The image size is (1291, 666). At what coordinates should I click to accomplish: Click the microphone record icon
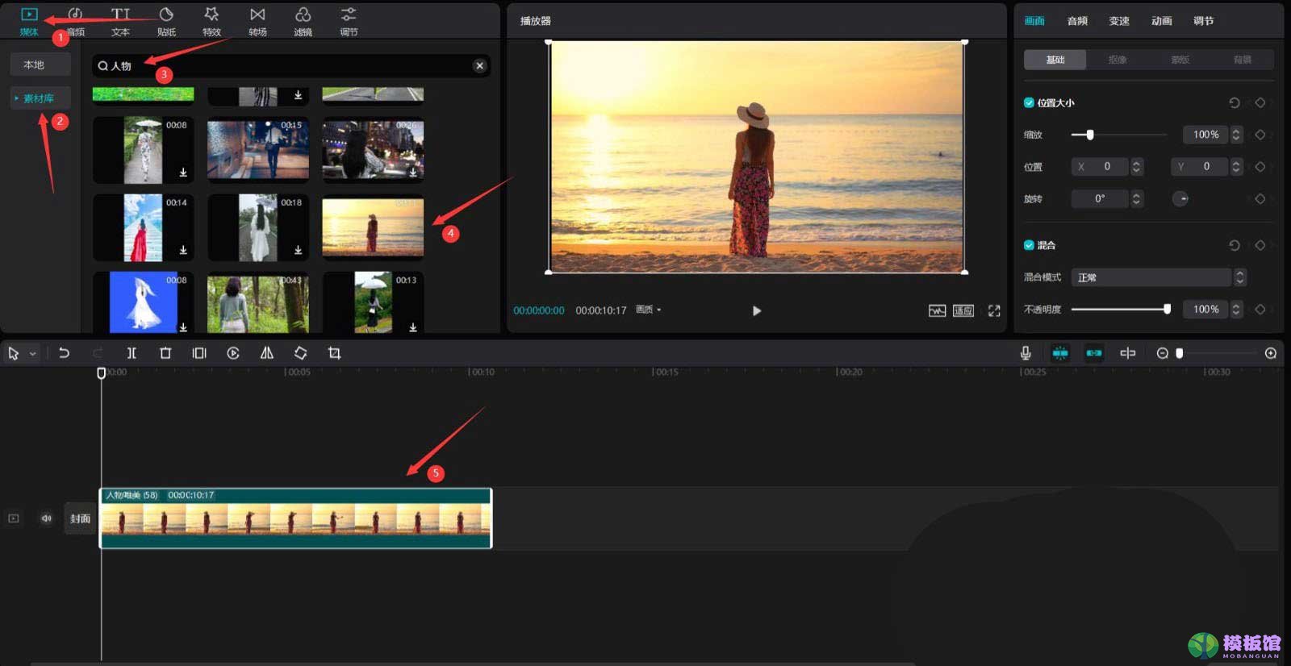point(1026,353)
